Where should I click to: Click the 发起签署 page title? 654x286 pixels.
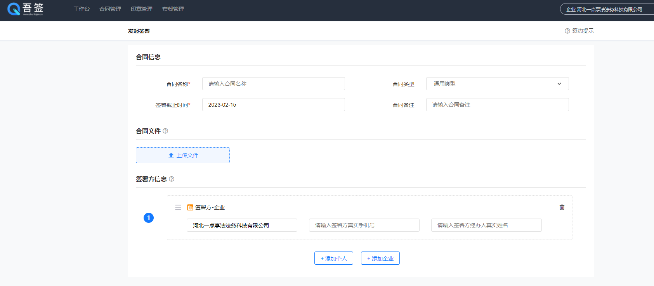(x=139, y=31)
